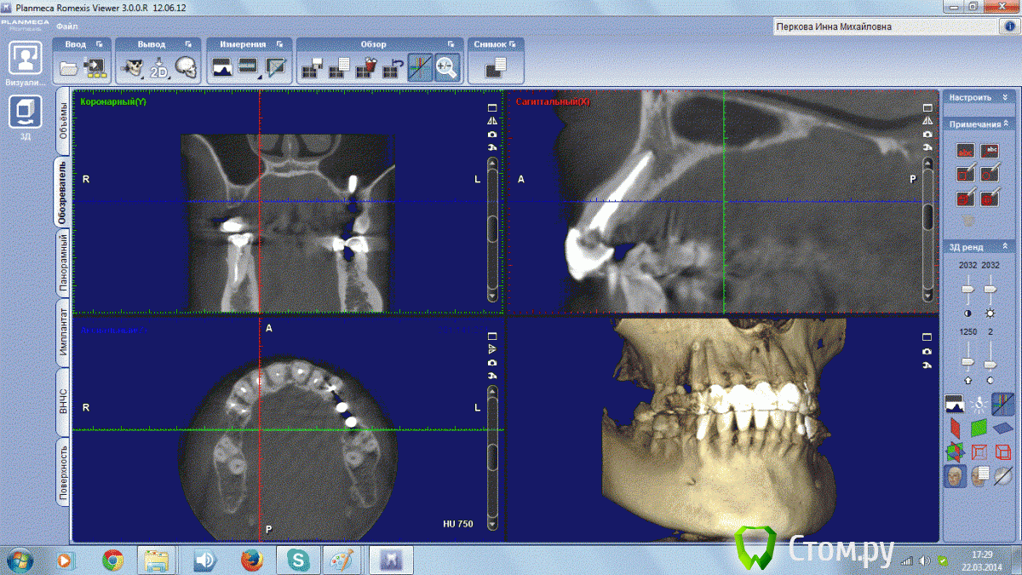The height and width of the screenshot is (575, 1022).
Task: Toggle the camera icon in sagittal view
Action: (x=926, y=134)
